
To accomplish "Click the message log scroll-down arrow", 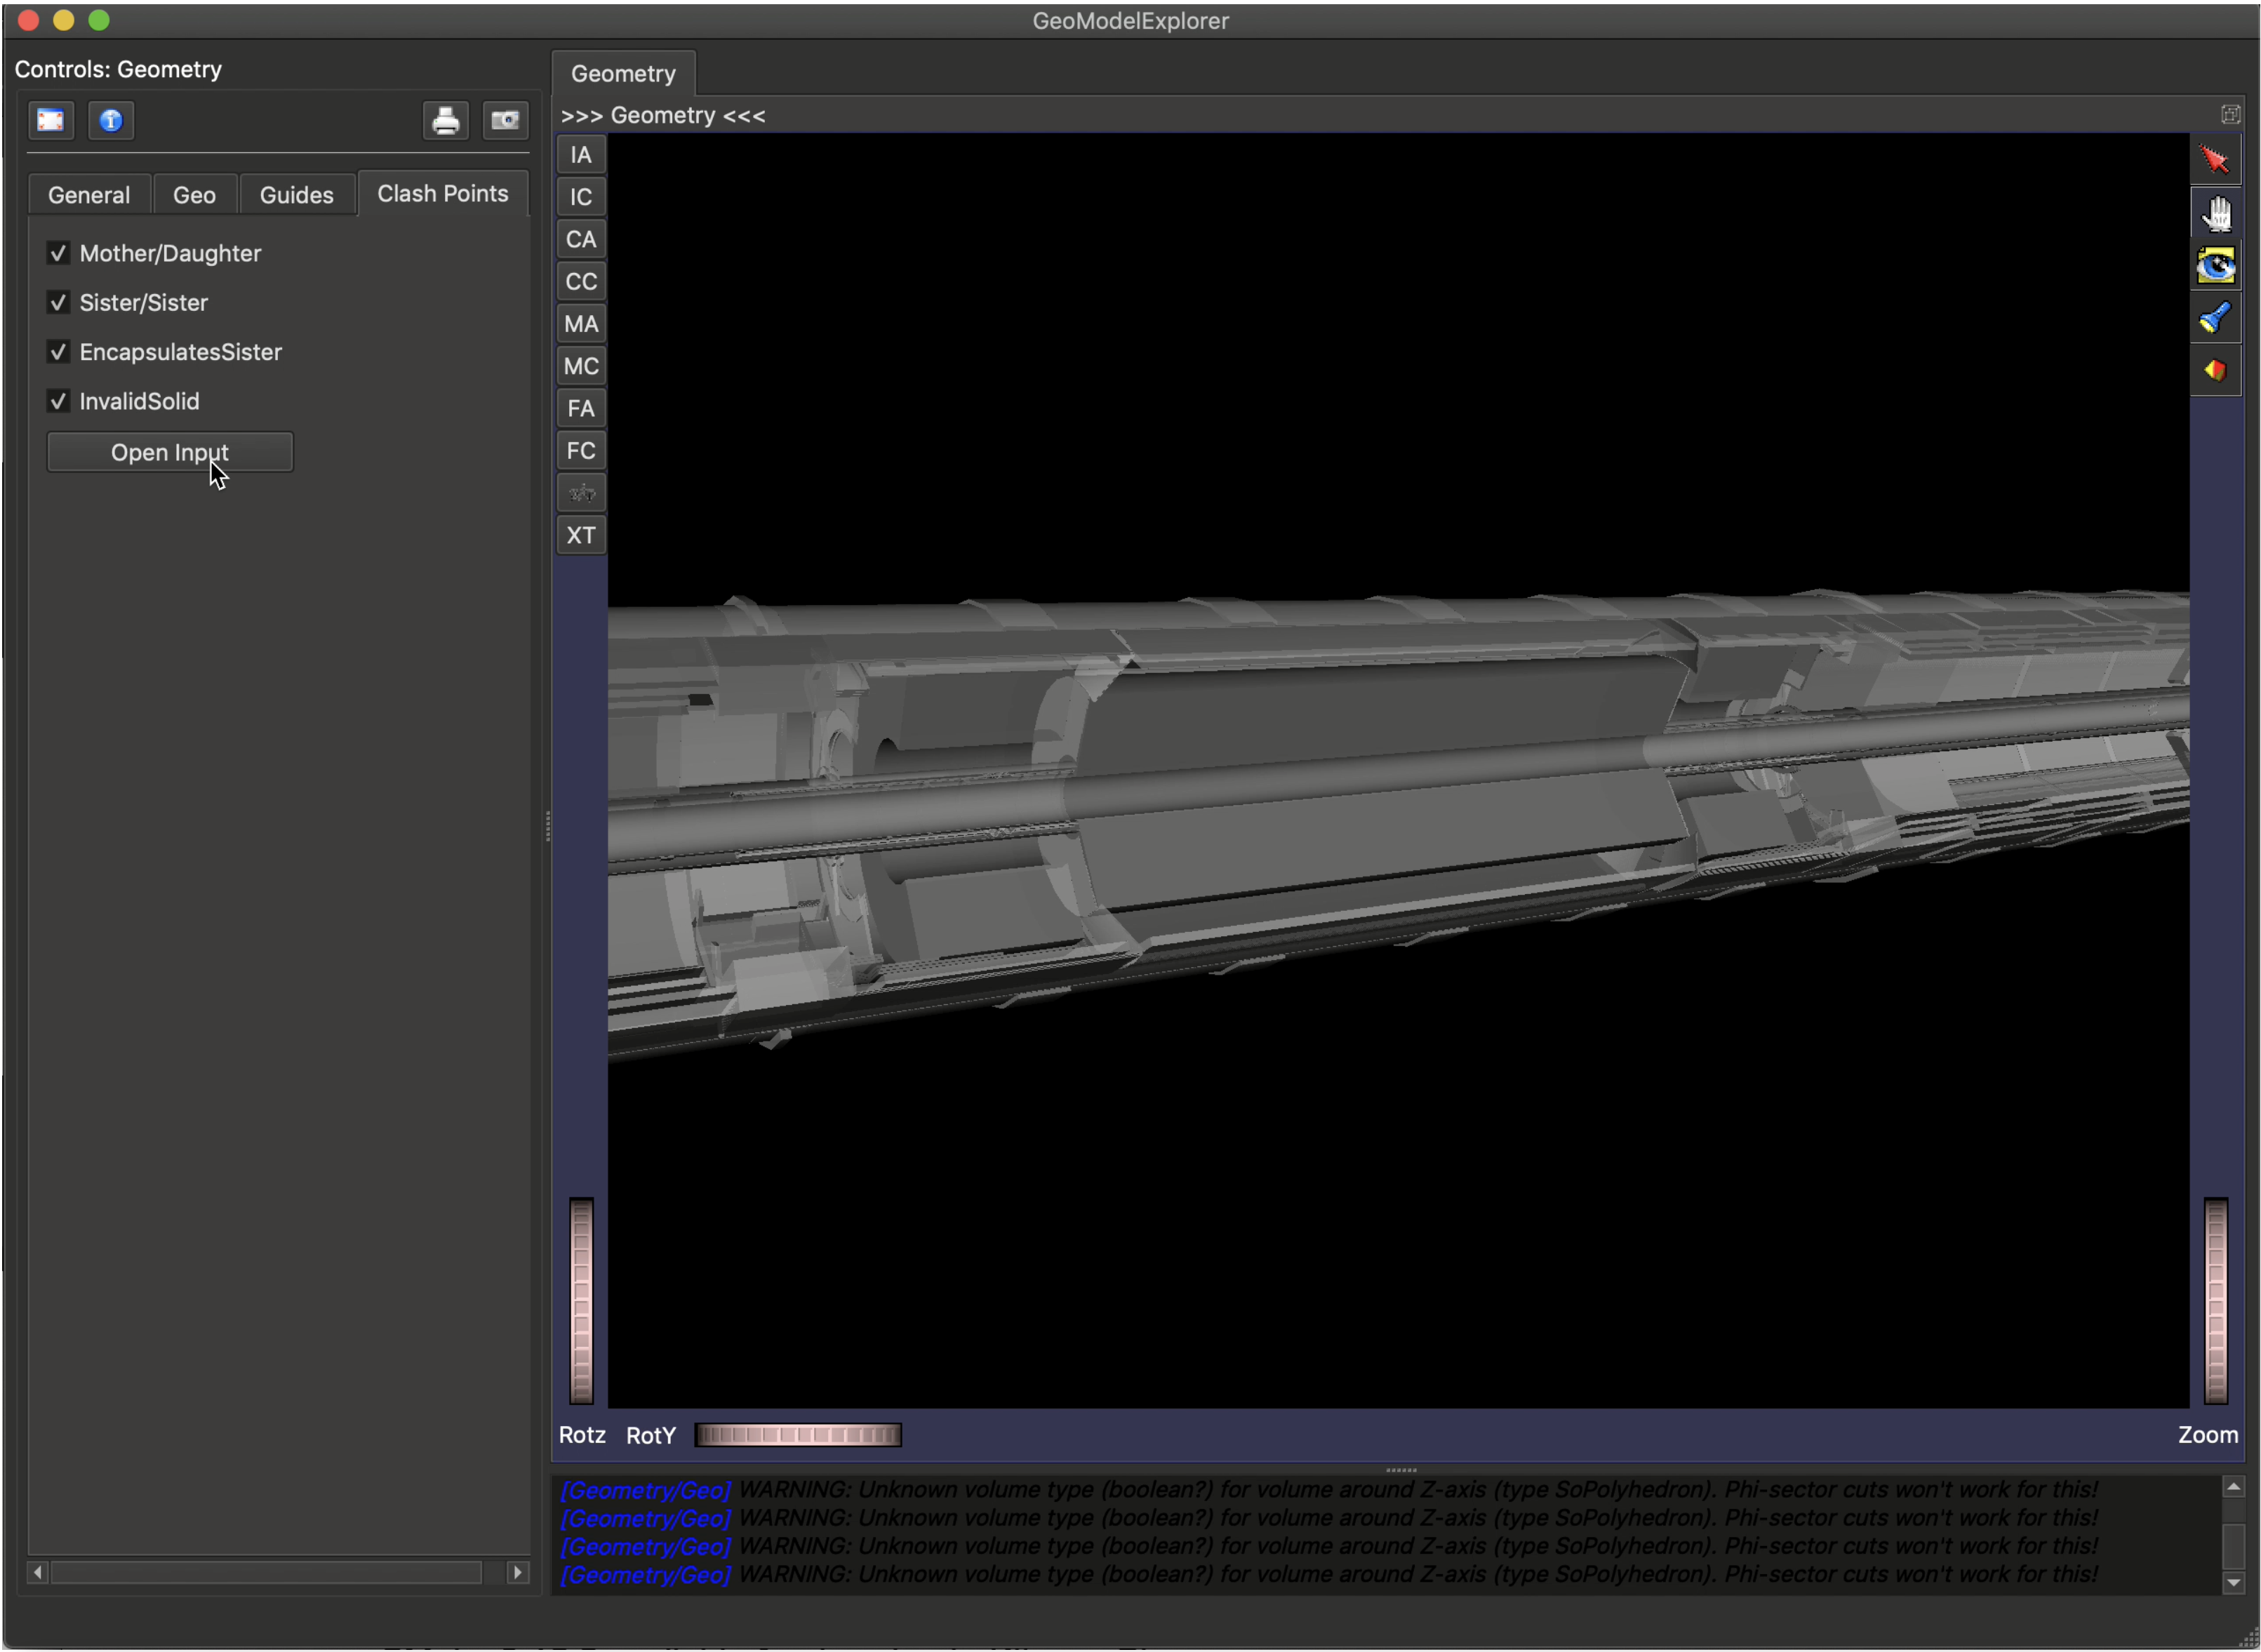I will click(2232, 1582).
